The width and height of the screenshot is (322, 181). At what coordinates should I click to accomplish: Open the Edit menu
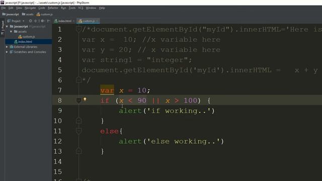coord(11,8)
